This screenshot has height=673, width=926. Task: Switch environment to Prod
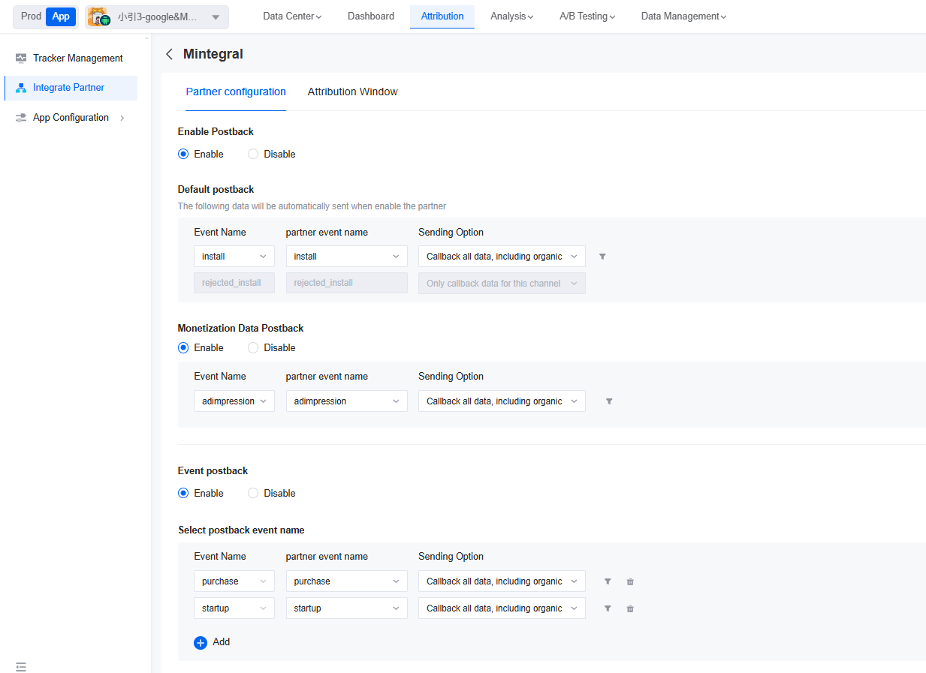(31, 16)
